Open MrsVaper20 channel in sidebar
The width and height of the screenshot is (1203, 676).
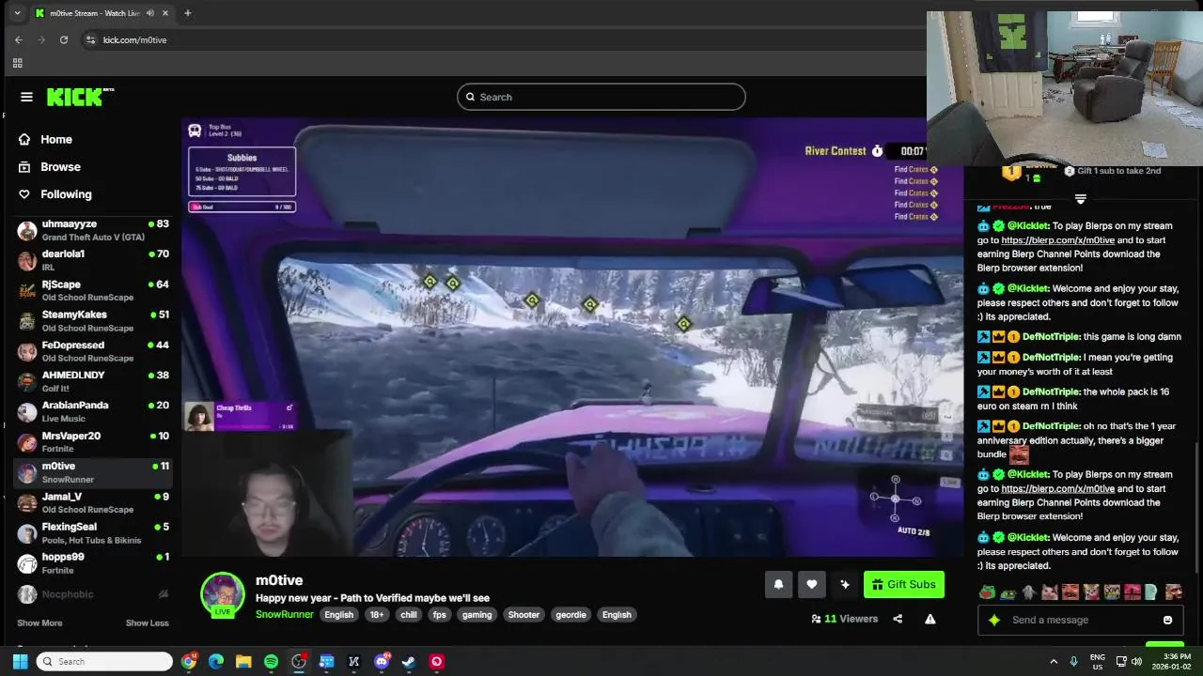point(93,442)
